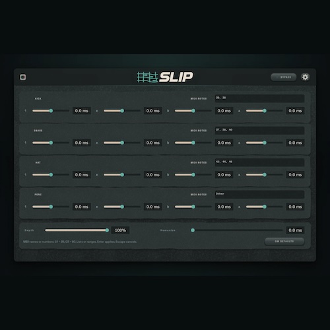The height and width of the screenshot is (330, 330).
Task: Adjust the Kick row third subdivision slider
Action: click(x=193, y=111)
